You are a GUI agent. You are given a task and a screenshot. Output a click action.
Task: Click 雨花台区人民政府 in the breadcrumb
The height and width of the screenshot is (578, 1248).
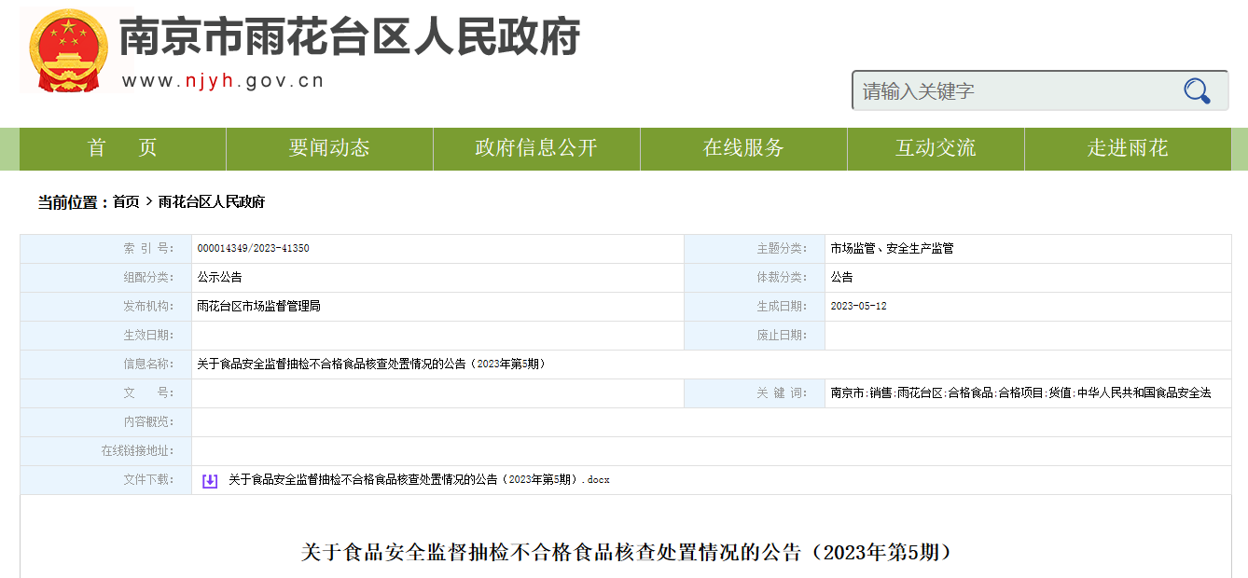[x=212, y=202]
